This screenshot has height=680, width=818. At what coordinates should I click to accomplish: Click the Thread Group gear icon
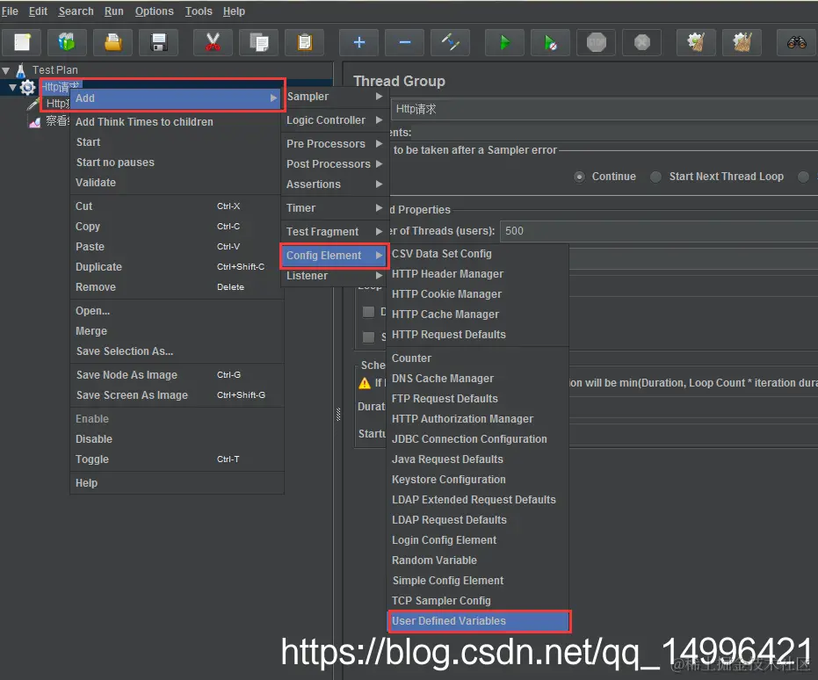point(27,87)
